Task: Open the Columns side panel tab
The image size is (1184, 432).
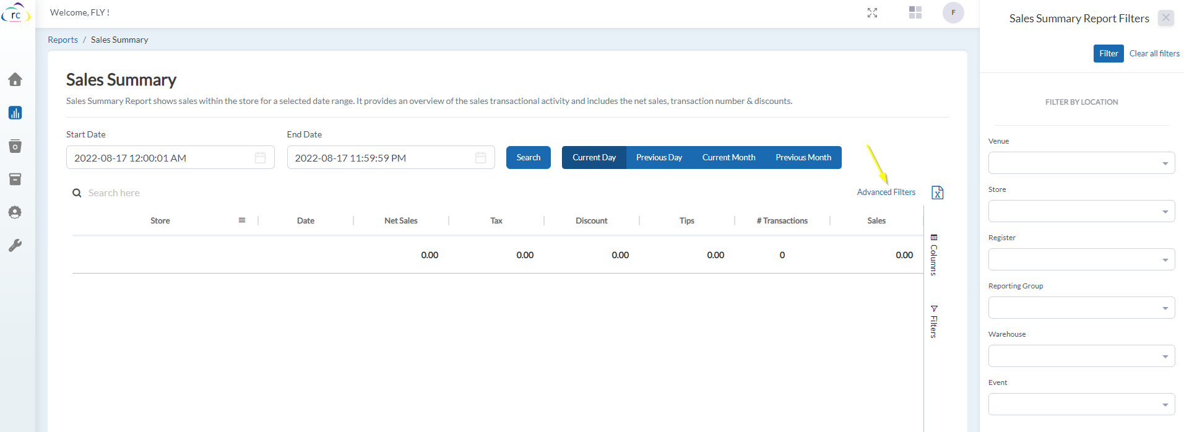Action: coord(934,254)
